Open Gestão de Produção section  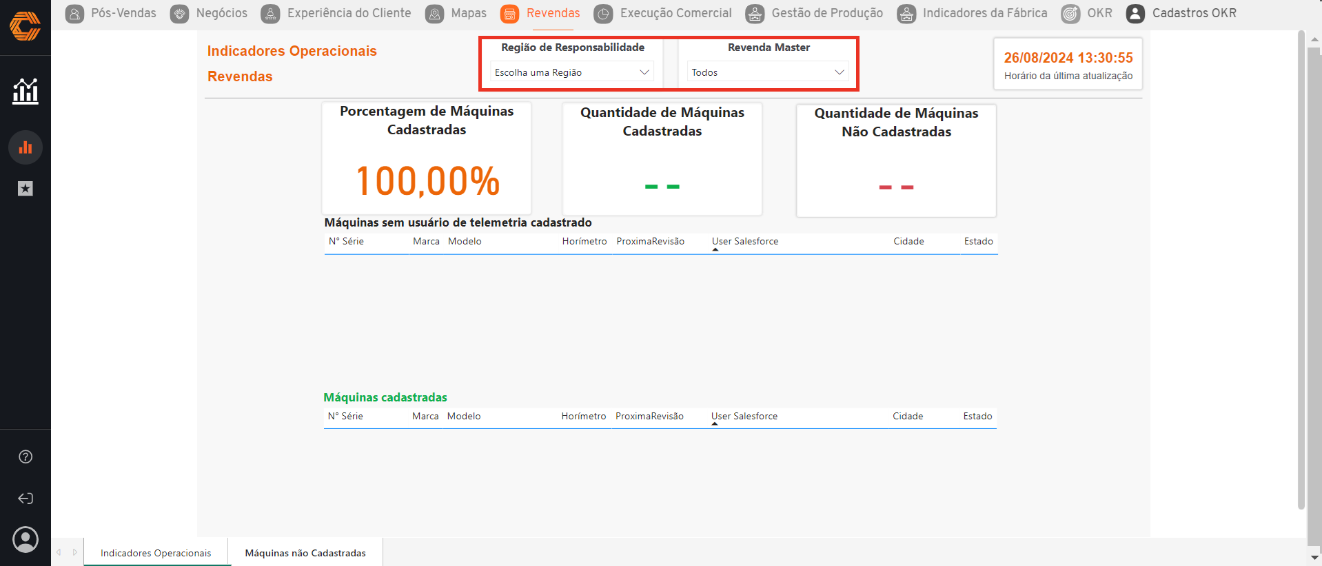(x=827, y=13)
